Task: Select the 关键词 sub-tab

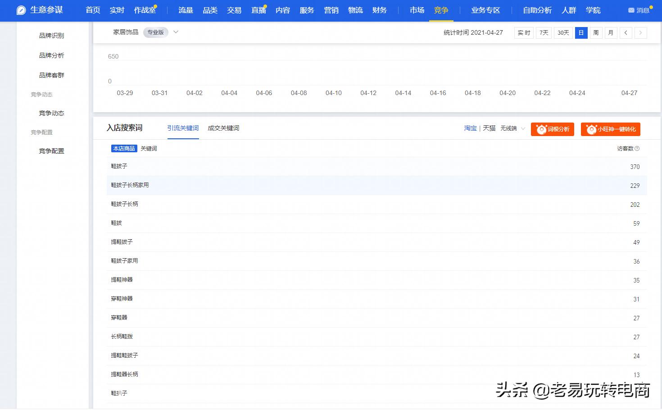Action: (x=149, y=148)
